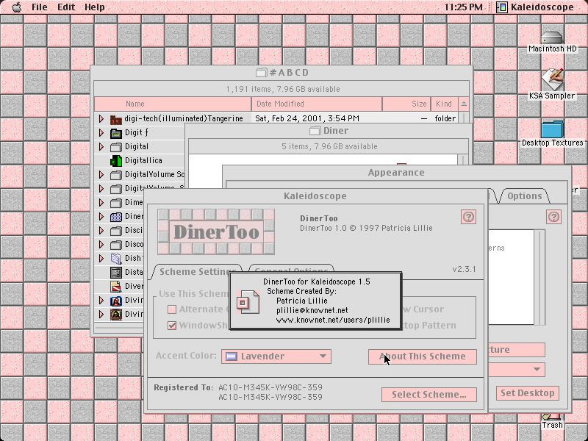
Task: Expand the Disci folder row
Action: point(101,230)
